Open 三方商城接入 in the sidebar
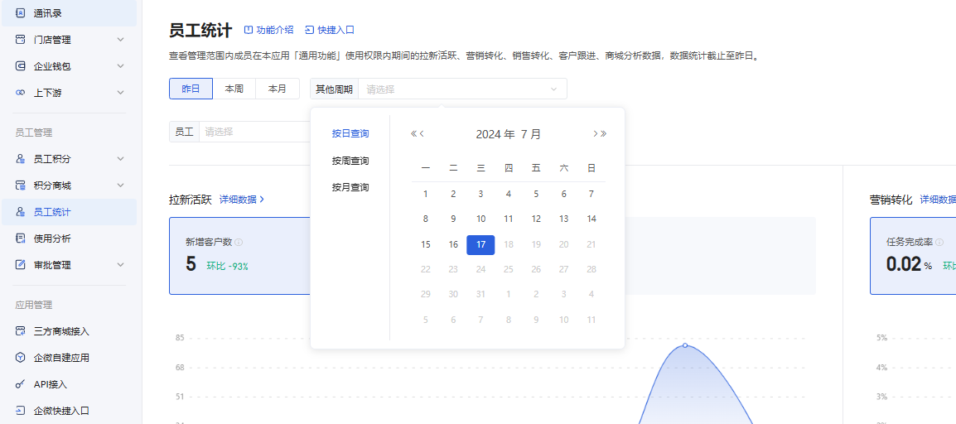Screen dimensions: 956x424 coord(69,331)
